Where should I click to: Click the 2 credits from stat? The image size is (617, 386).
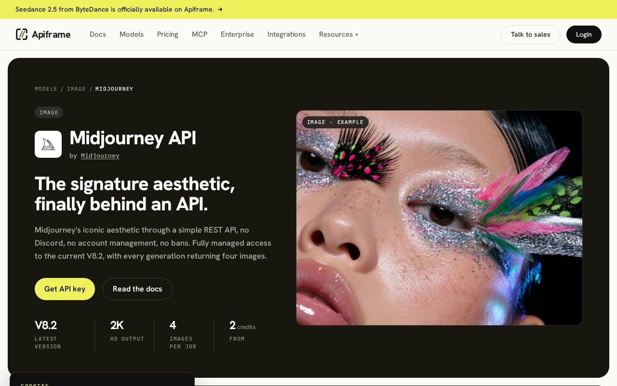click(x=242, y=331)
